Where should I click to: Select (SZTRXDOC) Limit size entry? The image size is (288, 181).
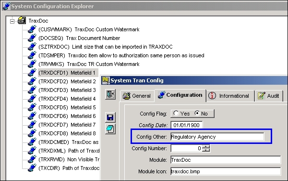(106, 47)
